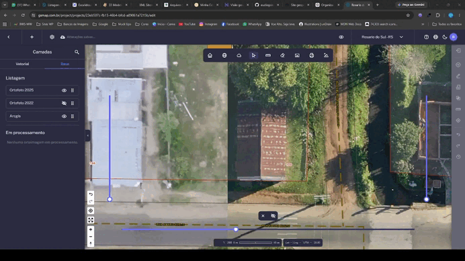The image size is (465, 261).
Task: Show the Ortofoto 2022 layer
Action: (x=64, y=104)
